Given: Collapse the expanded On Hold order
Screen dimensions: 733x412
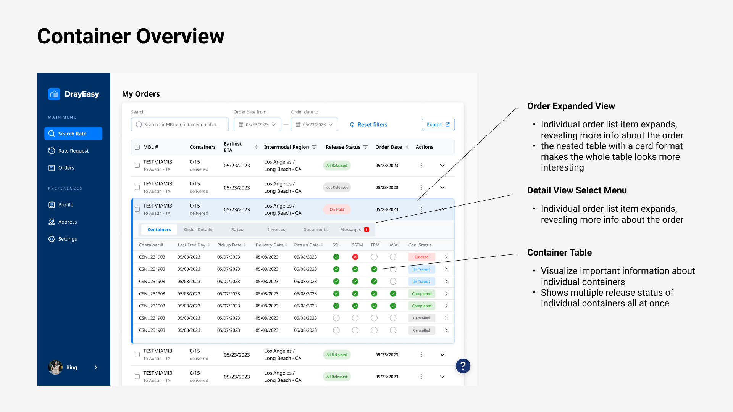Looking at the screenshot, I should (442, 209).
